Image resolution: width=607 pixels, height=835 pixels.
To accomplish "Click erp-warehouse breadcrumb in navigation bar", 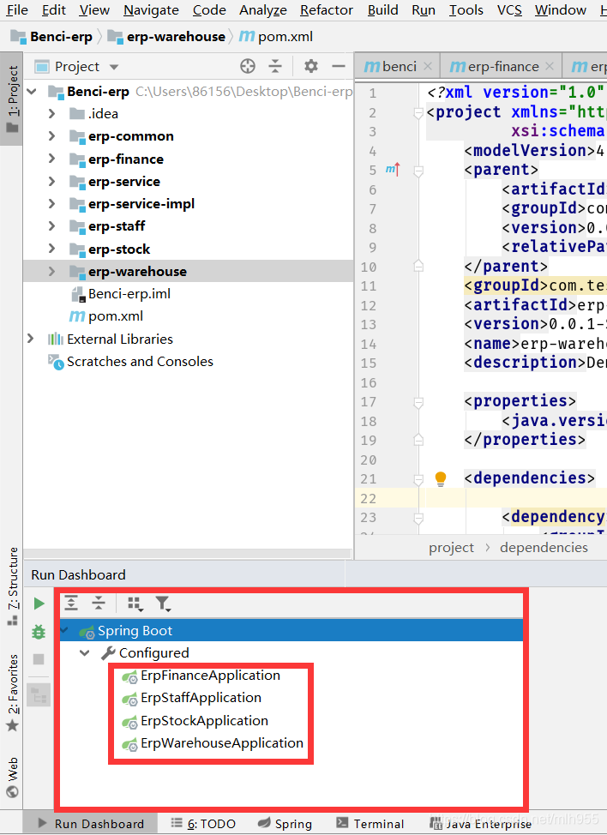I will pyautogui.click(x=166, y=37).
